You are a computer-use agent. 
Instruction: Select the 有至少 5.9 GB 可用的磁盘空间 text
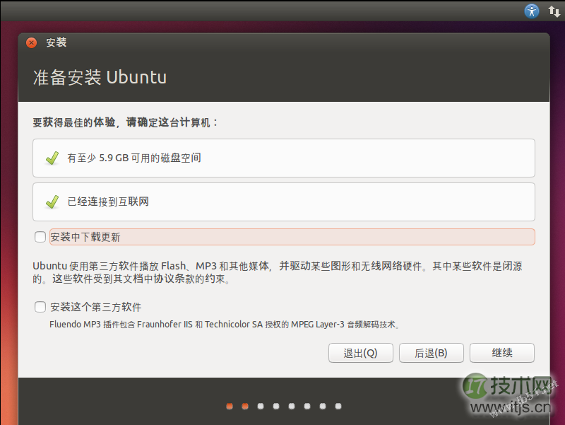tap(134, 158)
